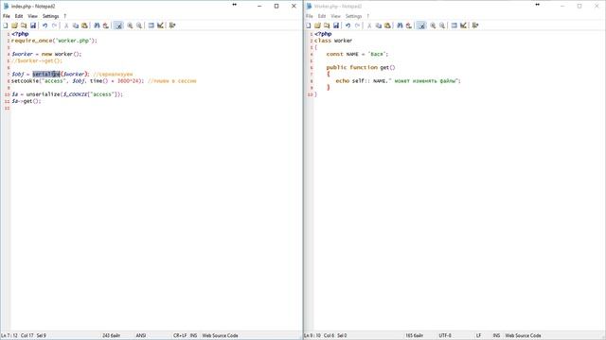Click INS mode in index.php status bar

(193, 336)
